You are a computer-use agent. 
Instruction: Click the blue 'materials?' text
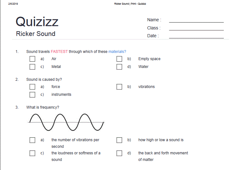[117, 52]
